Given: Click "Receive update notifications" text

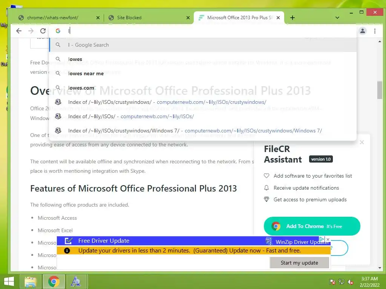Looking at the screenshot, I should [x=306, y=188].
